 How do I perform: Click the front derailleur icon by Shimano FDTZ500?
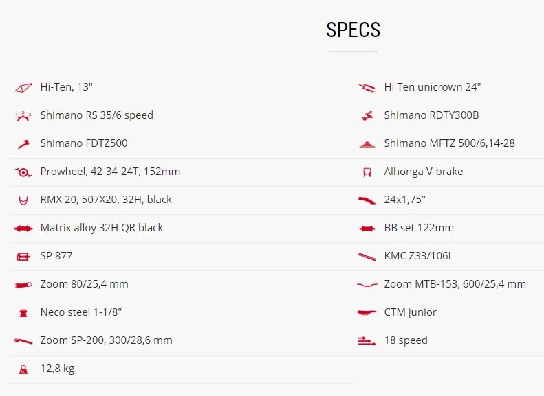[23, 144]
